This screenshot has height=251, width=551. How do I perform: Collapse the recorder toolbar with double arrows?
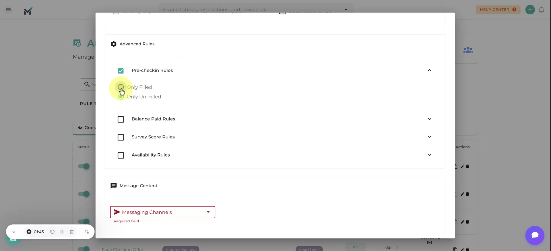[14, 232]
